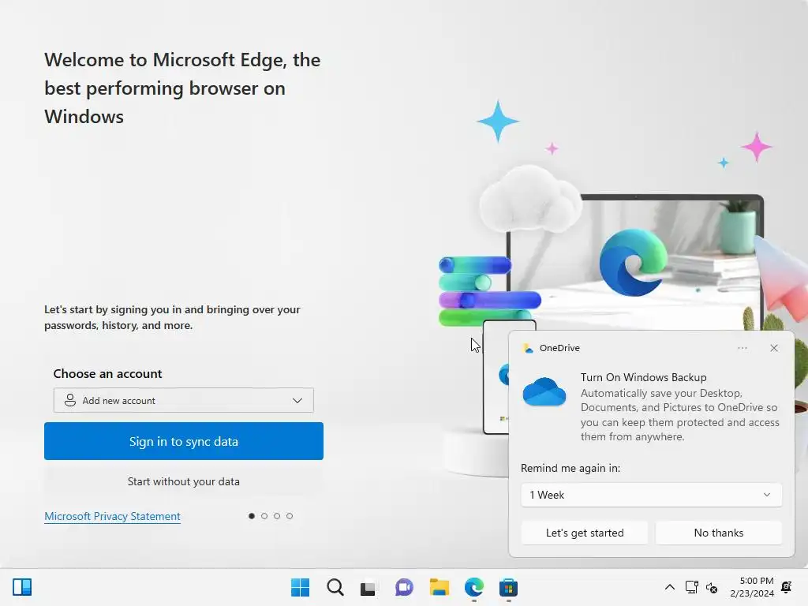Show hidden system tray icons

[669, 587]
